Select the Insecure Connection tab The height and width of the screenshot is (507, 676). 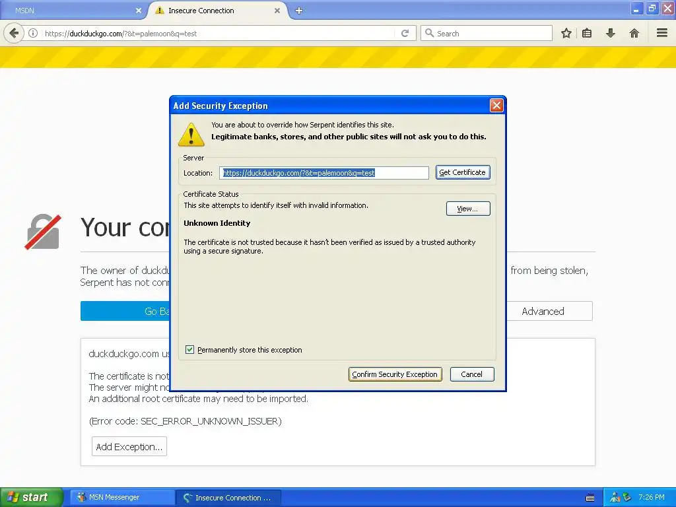[x=218, y=11]
